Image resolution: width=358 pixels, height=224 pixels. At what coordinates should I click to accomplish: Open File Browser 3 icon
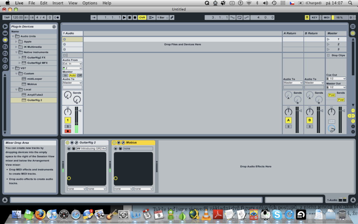5,60
